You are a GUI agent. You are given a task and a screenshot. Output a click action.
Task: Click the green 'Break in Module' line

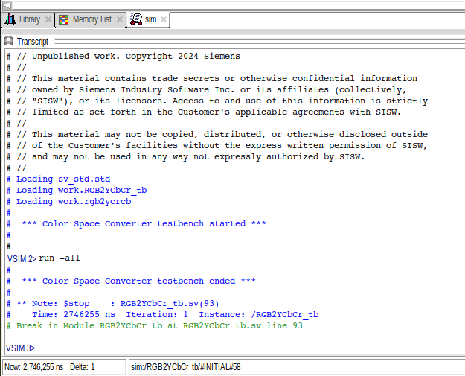[x=155, y=326]
